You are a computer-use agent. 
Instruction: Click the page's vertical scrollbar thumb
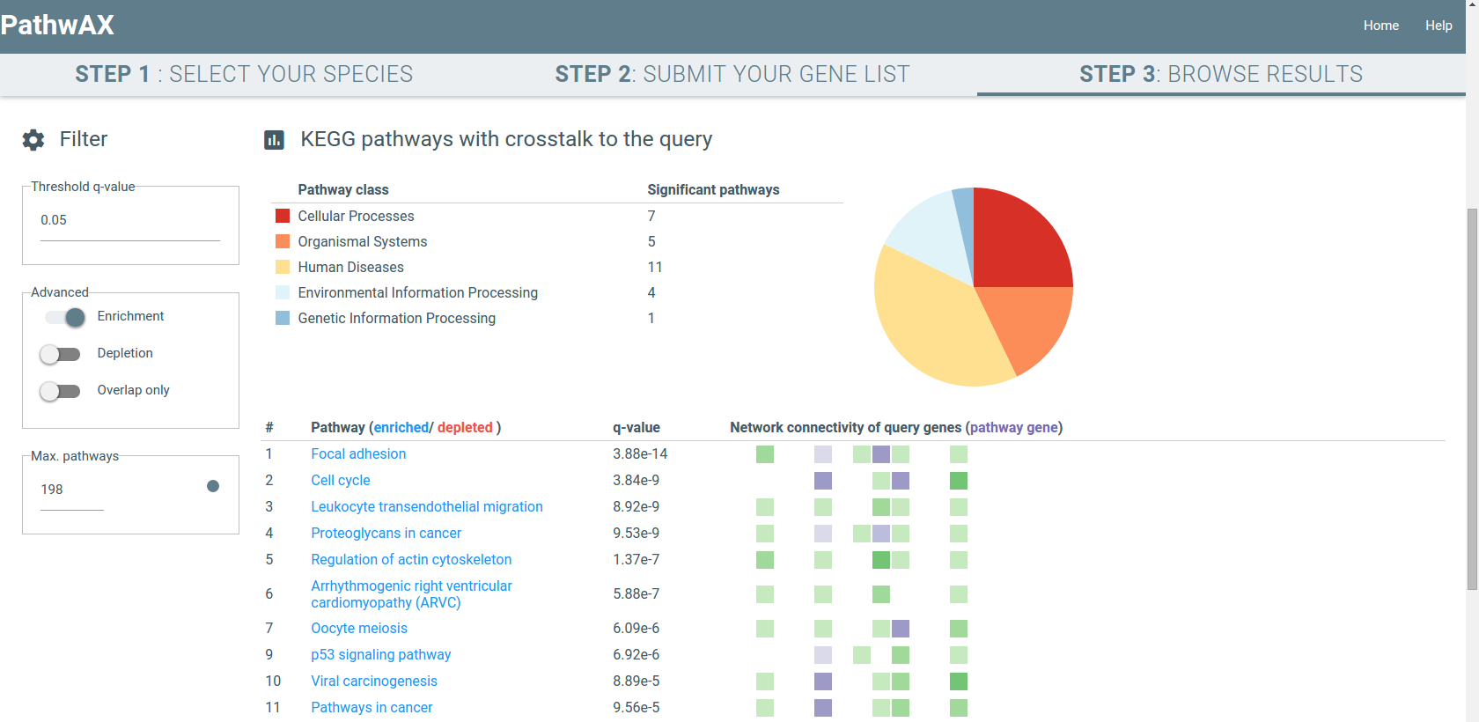(1472, 396)
